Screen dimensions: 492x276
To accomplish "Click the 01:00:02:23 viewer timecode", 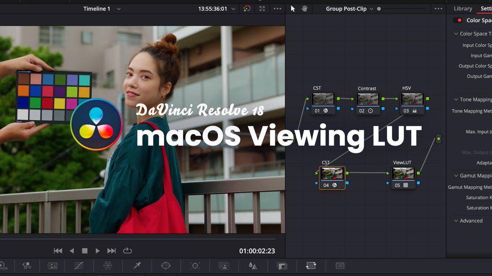I will tap(257, 251).
